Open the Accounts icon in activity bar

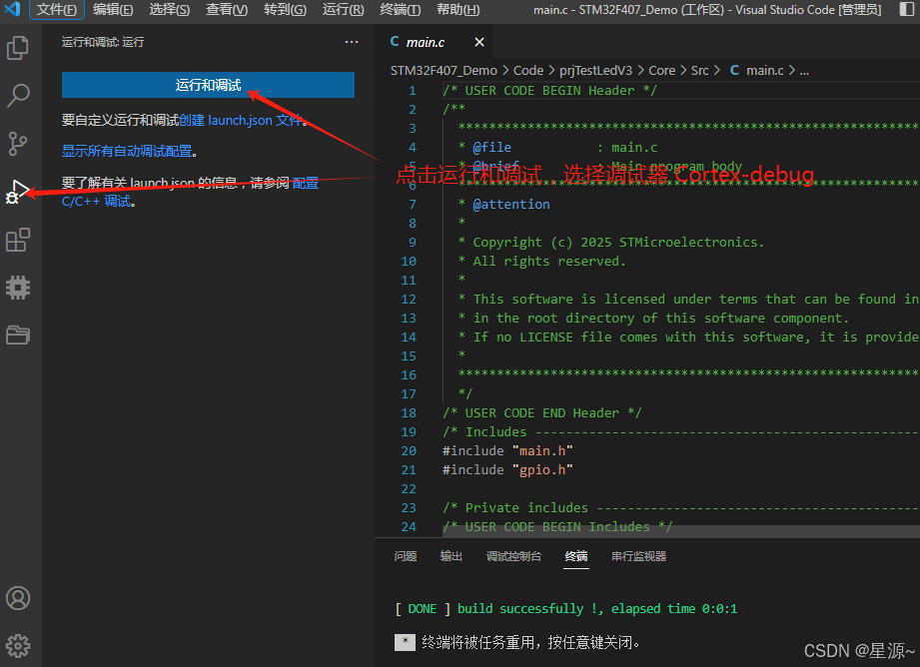[18, 598]
